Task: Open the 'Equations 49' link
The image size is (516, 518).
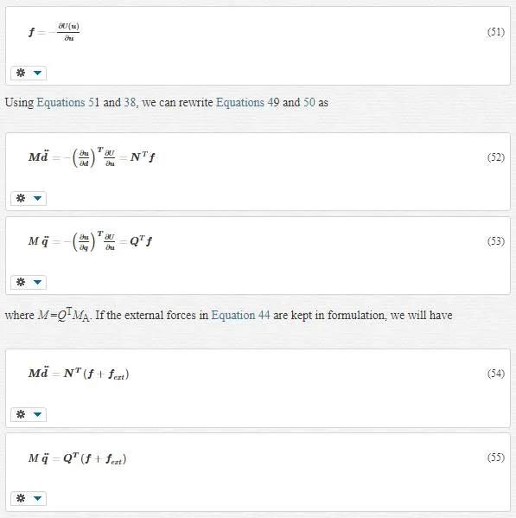Action: pyautogui.click(x=247, y=102)
